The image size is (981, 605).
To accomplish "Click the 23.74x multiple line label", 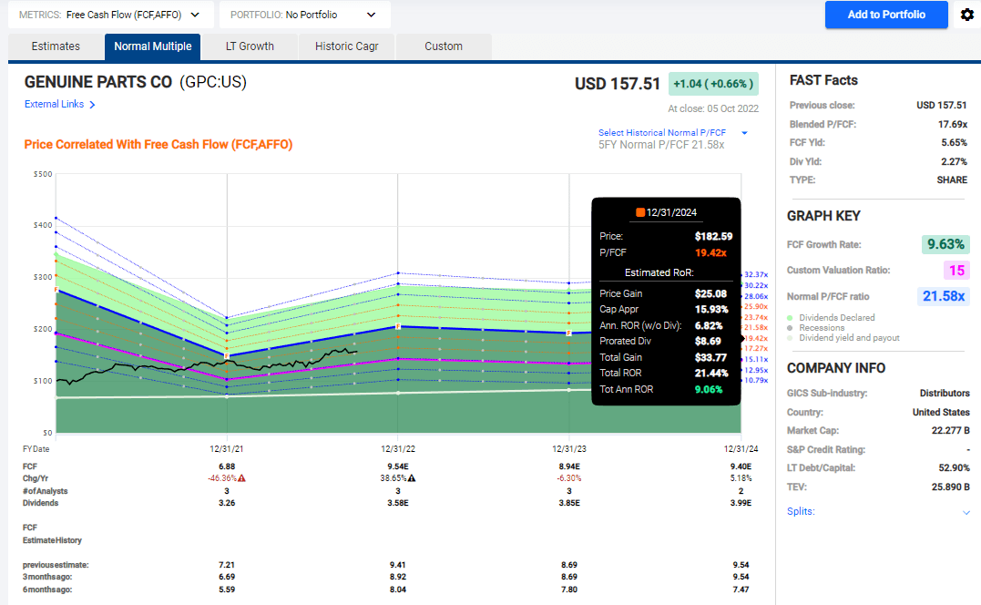I will click(756, 317).
